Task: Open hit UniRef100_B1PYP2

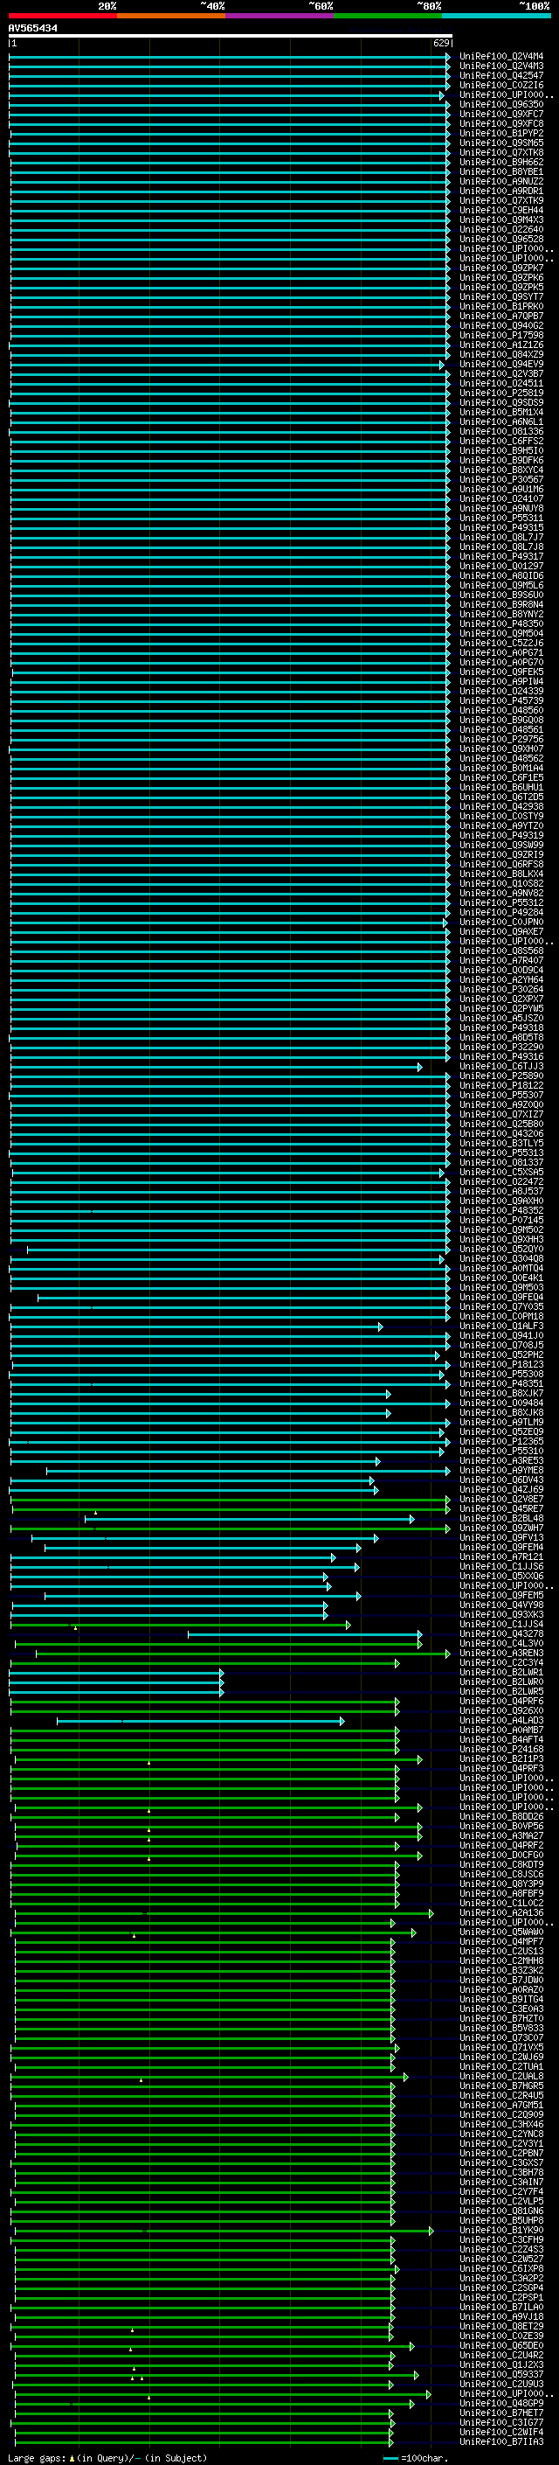Action: [x=501, y=133]
